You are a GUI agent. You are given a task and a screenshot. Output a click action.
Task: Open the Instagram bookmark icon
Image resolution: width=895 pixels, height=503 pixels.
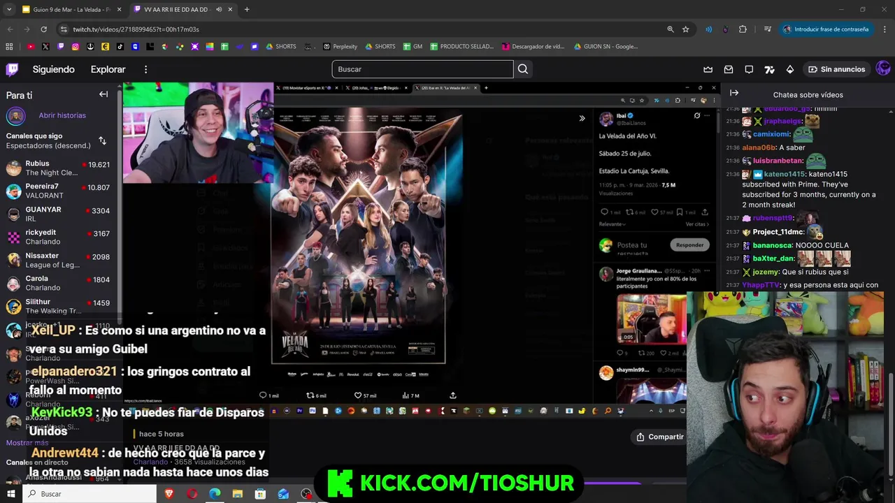[x=76, y=47]
